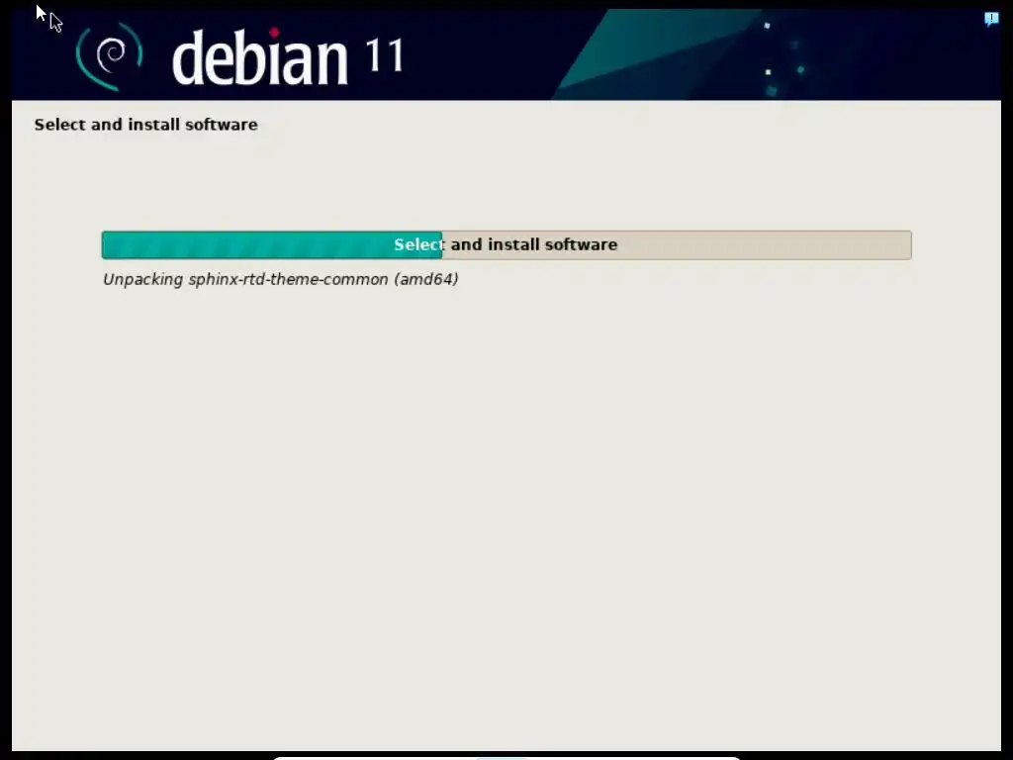Click the 'debian 11' banner title
Image resolution: width=1013 pixels, height=760 pixels.
tap(288, 56)
